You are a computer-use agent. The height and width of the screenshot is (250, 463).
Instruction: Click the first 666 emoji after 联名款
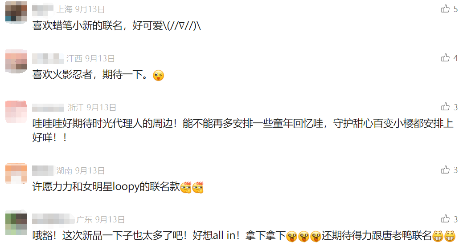pos(186,187)
